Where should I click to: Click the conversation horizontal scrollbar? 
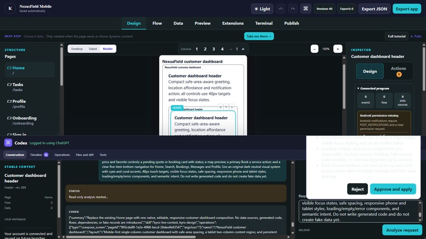(131, 237)
